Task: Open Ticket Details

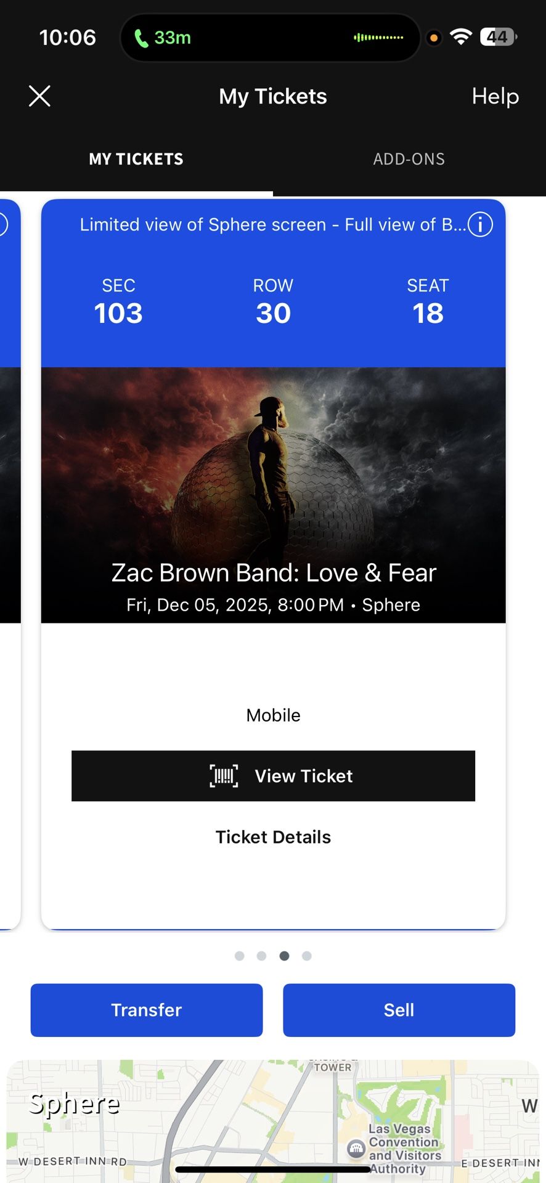Action: coord(273,837)
